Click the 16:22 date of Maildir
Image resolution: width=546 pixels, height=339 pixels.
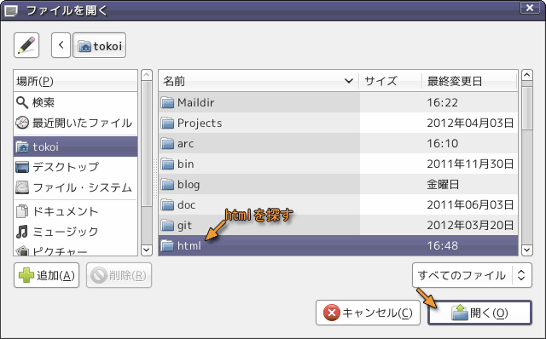tap(442, 102)
